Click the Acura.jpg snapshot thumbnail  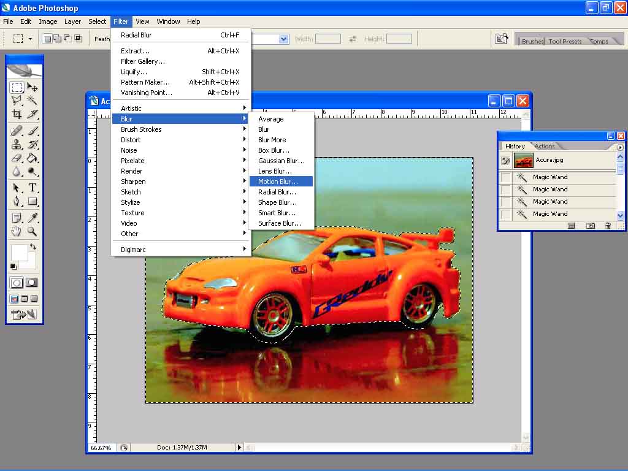524,161
